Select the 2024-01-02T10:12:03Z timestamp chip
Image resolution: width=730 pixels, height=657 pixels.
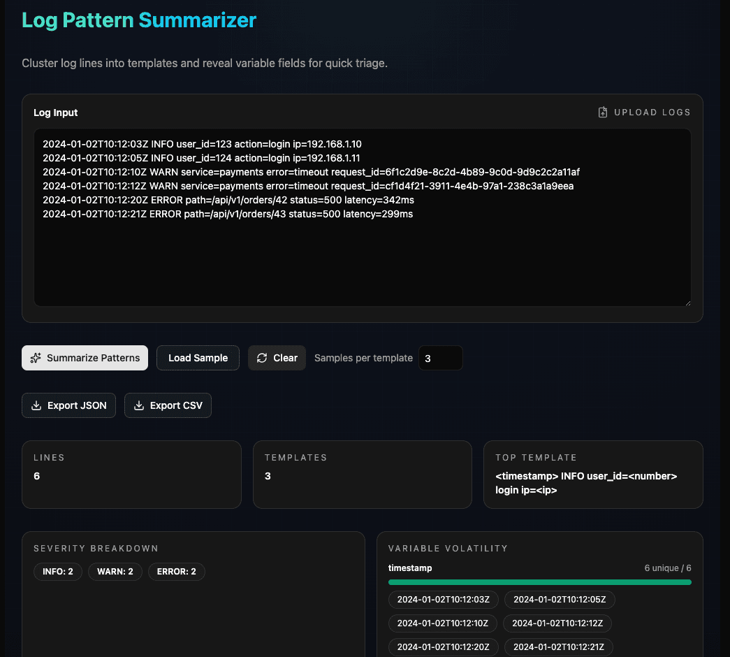point(443,599)
